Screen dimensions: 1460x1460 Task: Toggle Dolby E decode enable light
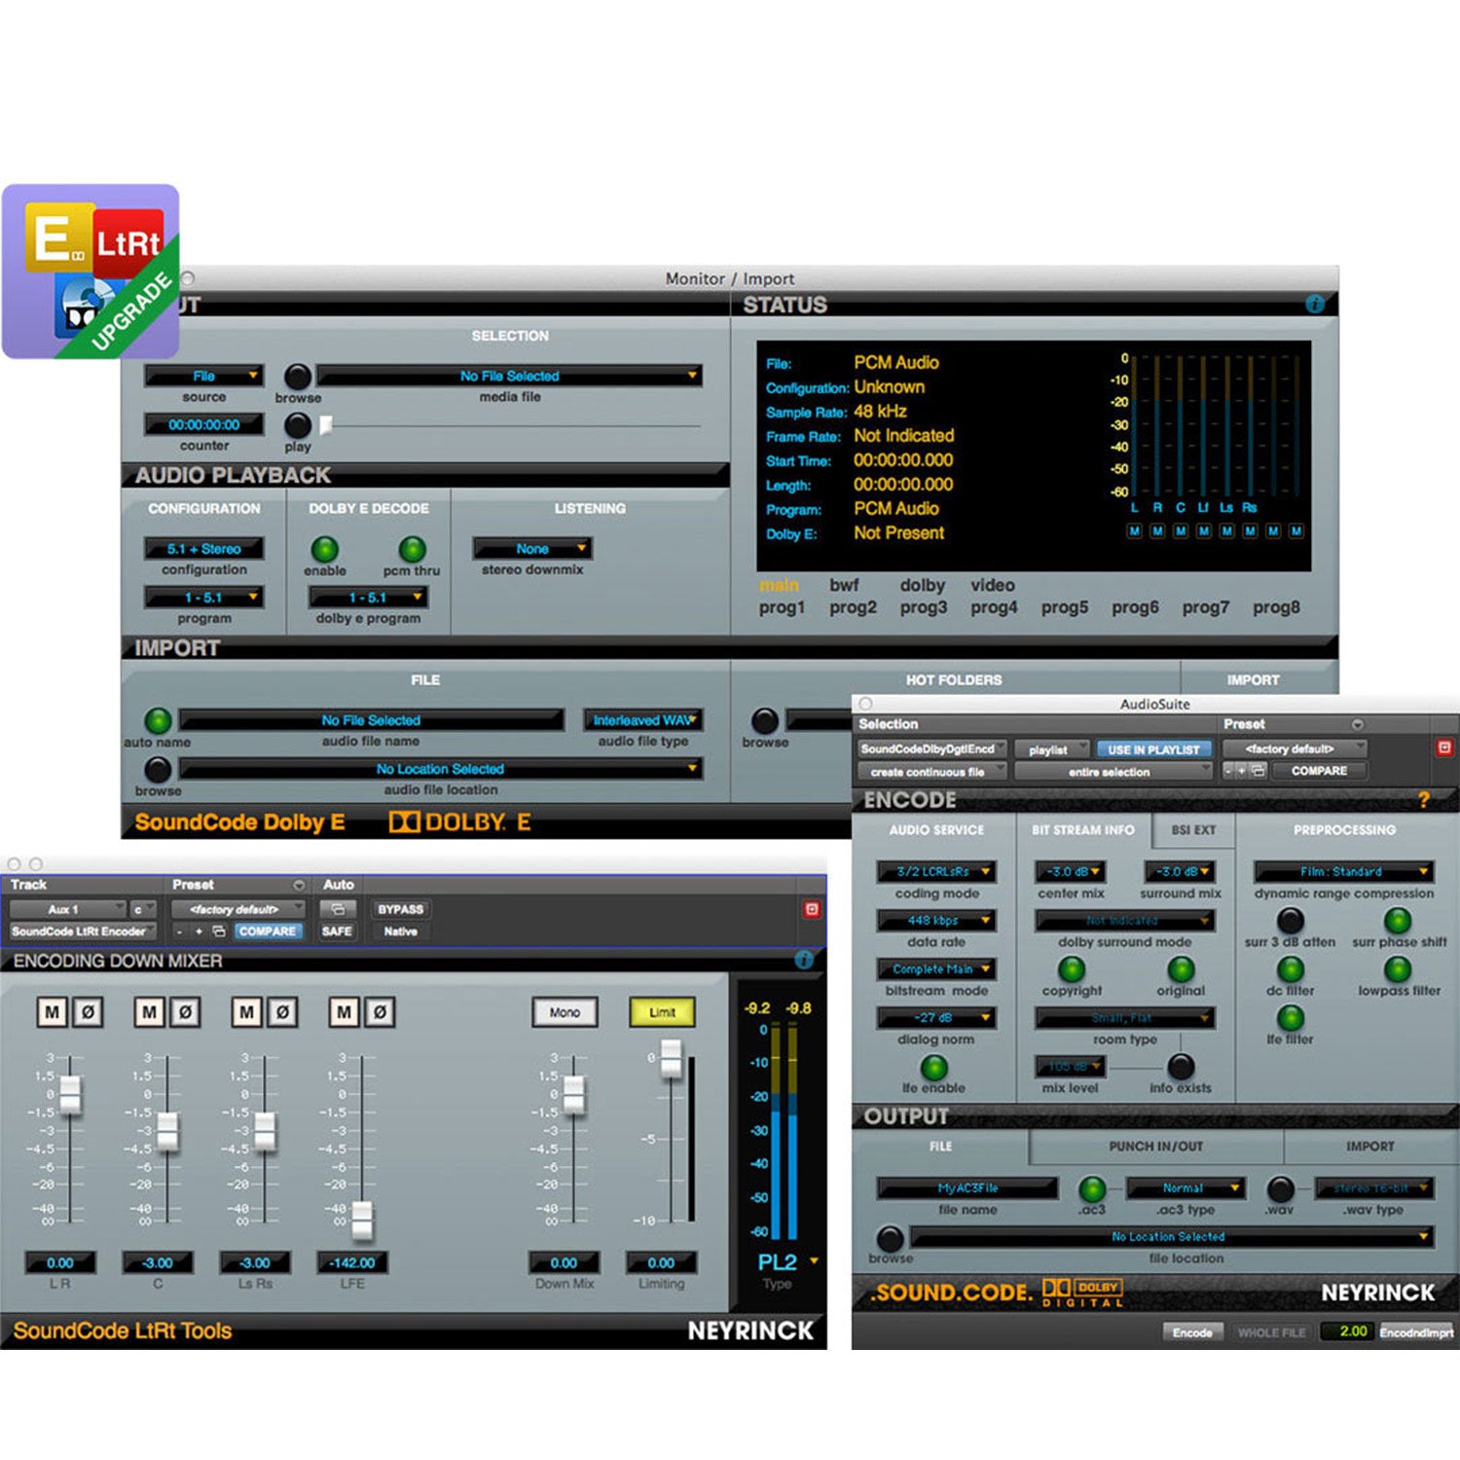324,549
